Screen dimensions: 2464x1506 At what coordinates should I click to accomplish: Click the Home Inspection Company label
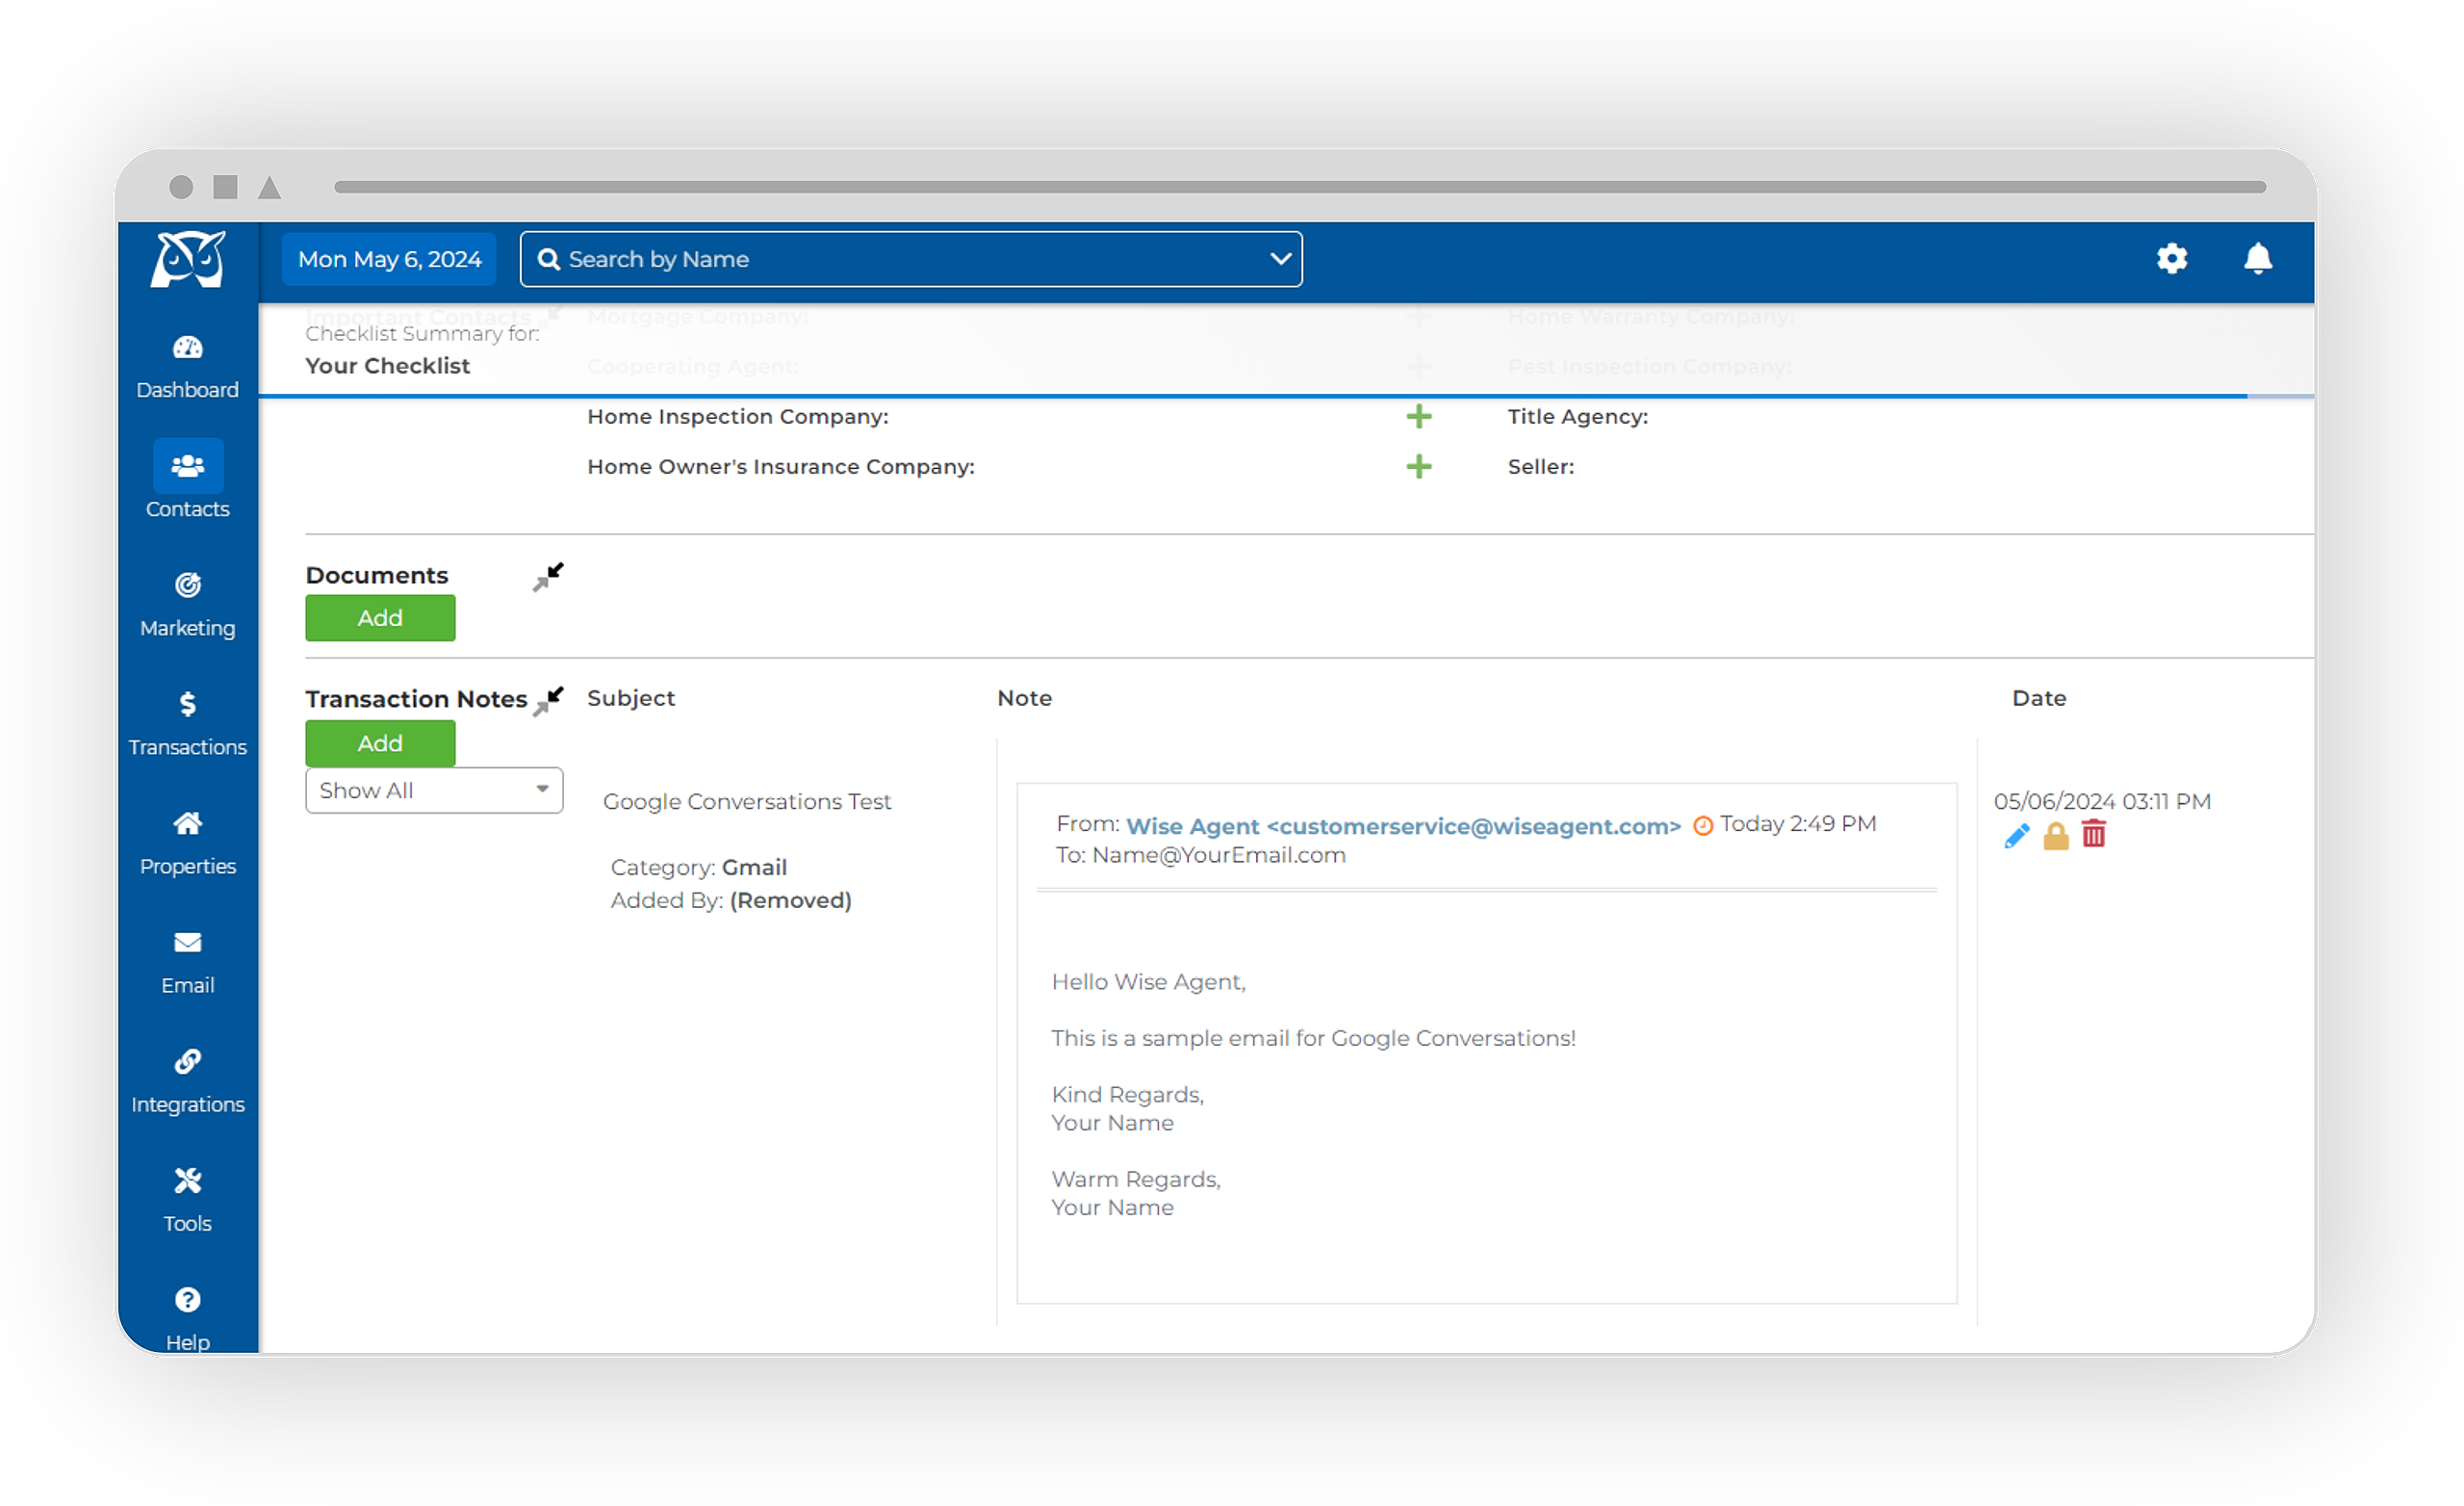pyautogui.click(x=737, y=416)
